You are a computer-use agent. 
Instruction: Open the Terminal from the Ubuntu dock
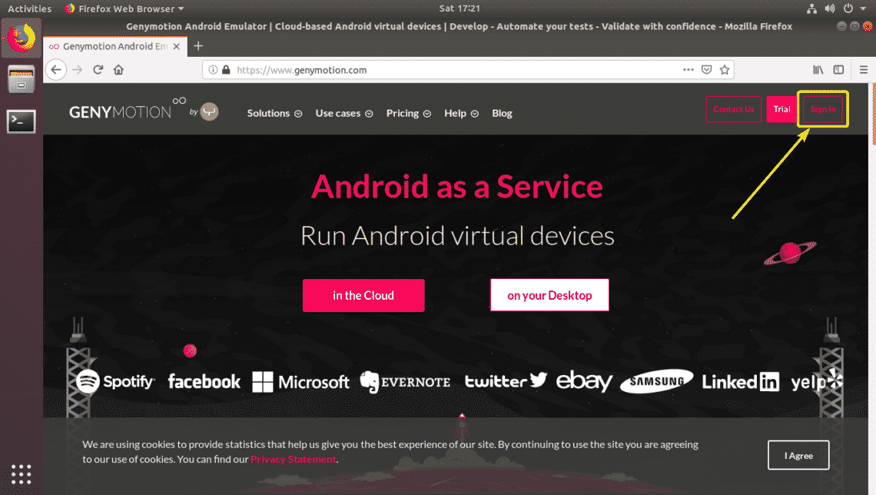pyautogui.click(x=21, y=121)
